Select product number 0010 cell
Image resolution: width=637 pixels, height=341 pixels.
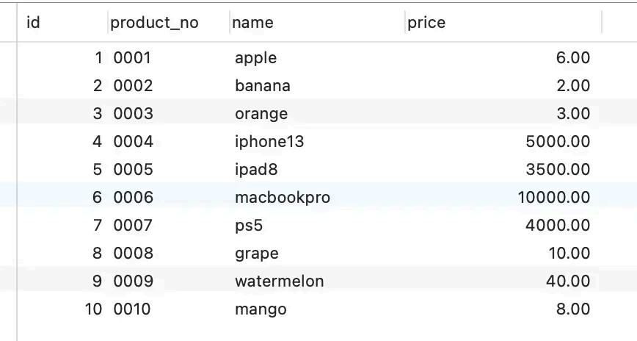point(131,309)
